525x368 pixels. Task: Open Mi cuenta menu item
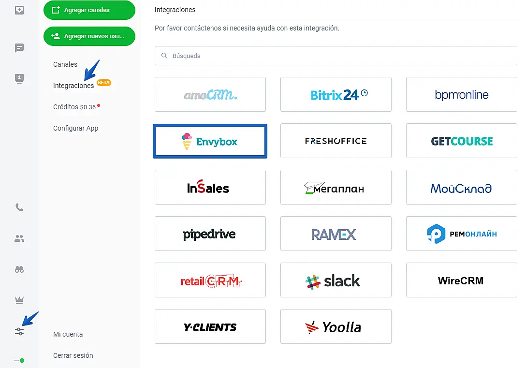68,334
